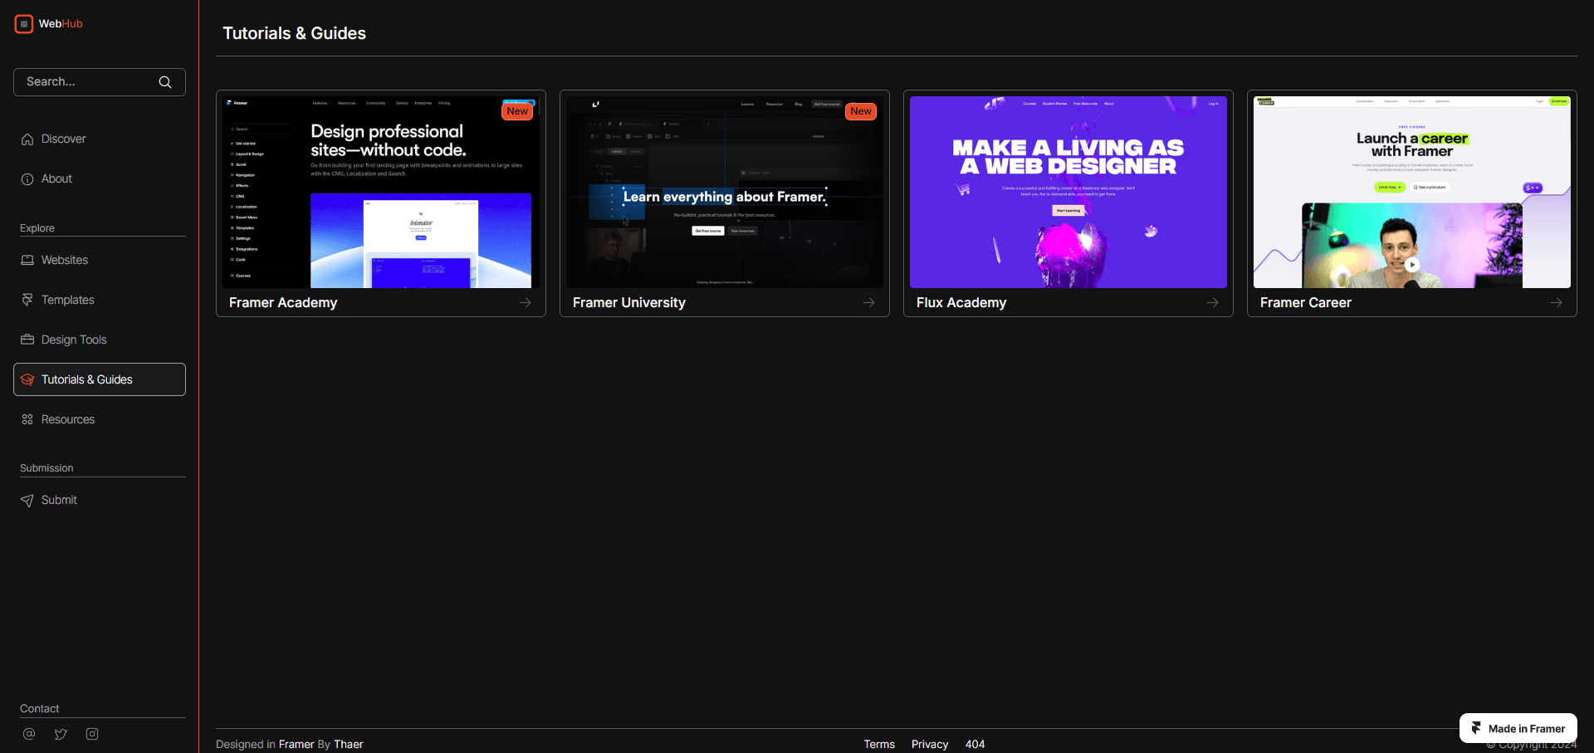The image size is (1594, 753).
Task: Click the WebHub logo icon
Action: click(x=24, y=24)
